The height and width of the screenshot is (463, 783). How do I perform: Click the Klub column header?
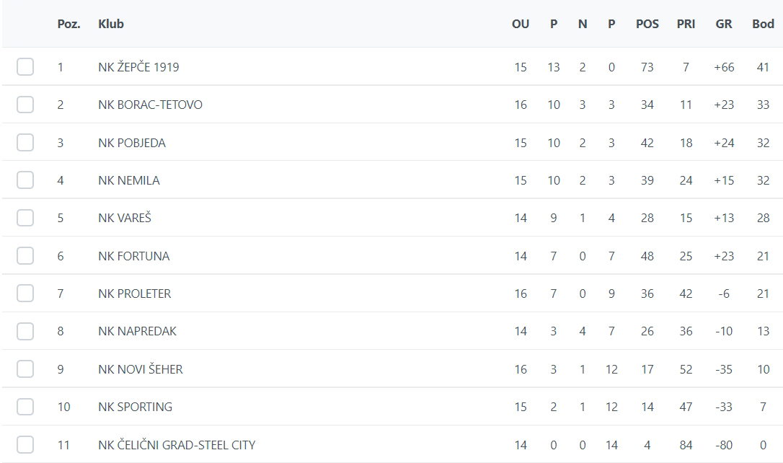pyautogui.click(x=111, y=24)
